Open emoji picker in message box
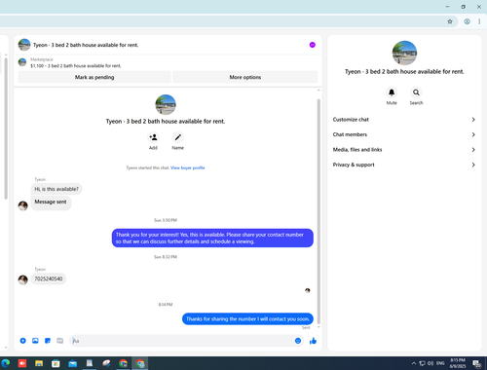 point(298,341)
